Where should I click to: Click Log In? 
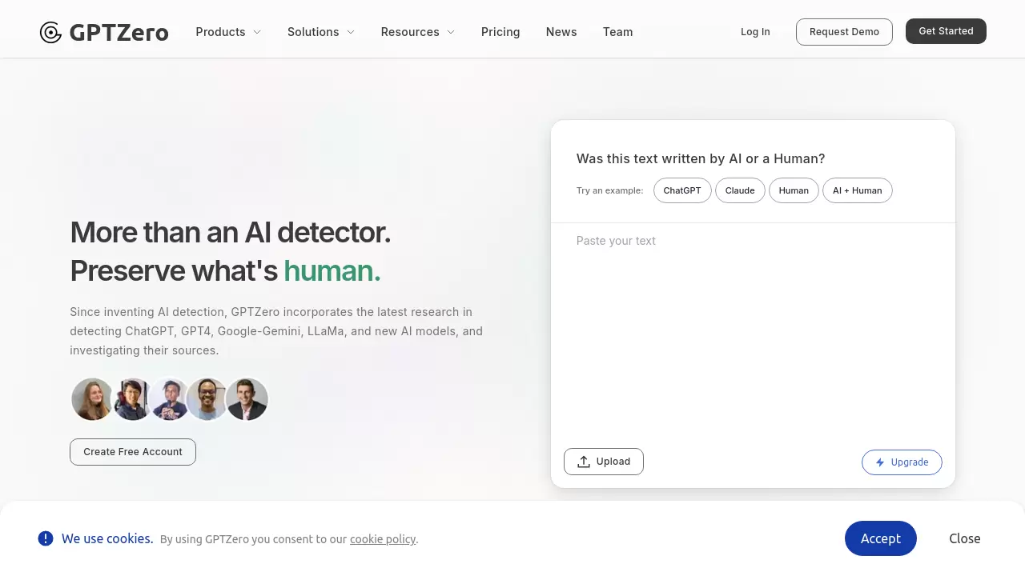click(755, 32)
